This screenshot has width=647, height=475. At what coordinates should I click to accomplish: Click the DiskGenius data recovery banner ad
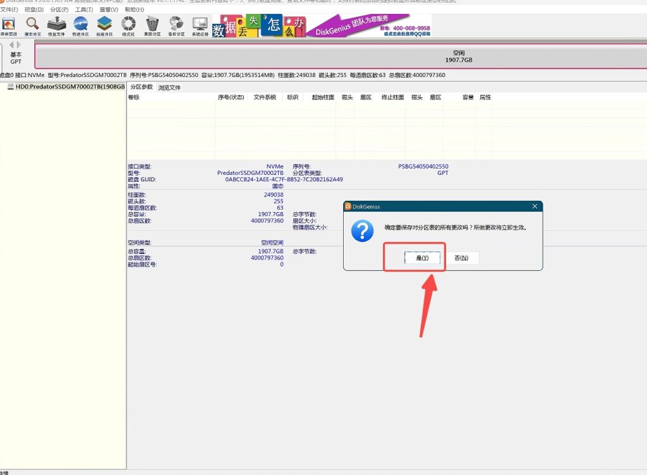(322, 26)
